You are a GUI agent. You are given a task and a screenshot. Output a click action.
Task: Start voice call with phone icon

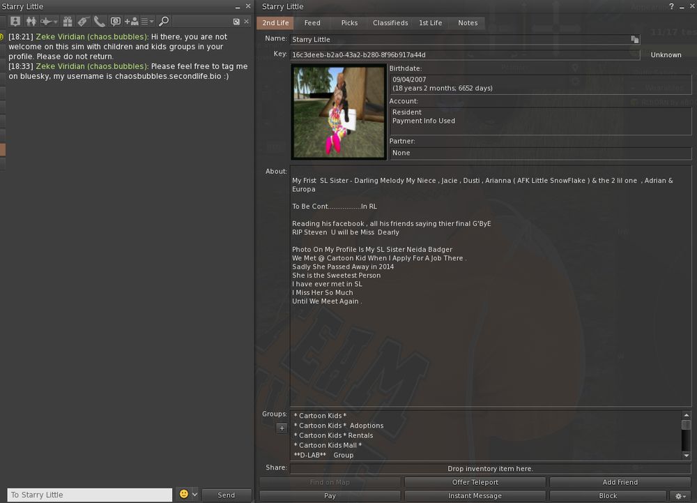[99, 22]
